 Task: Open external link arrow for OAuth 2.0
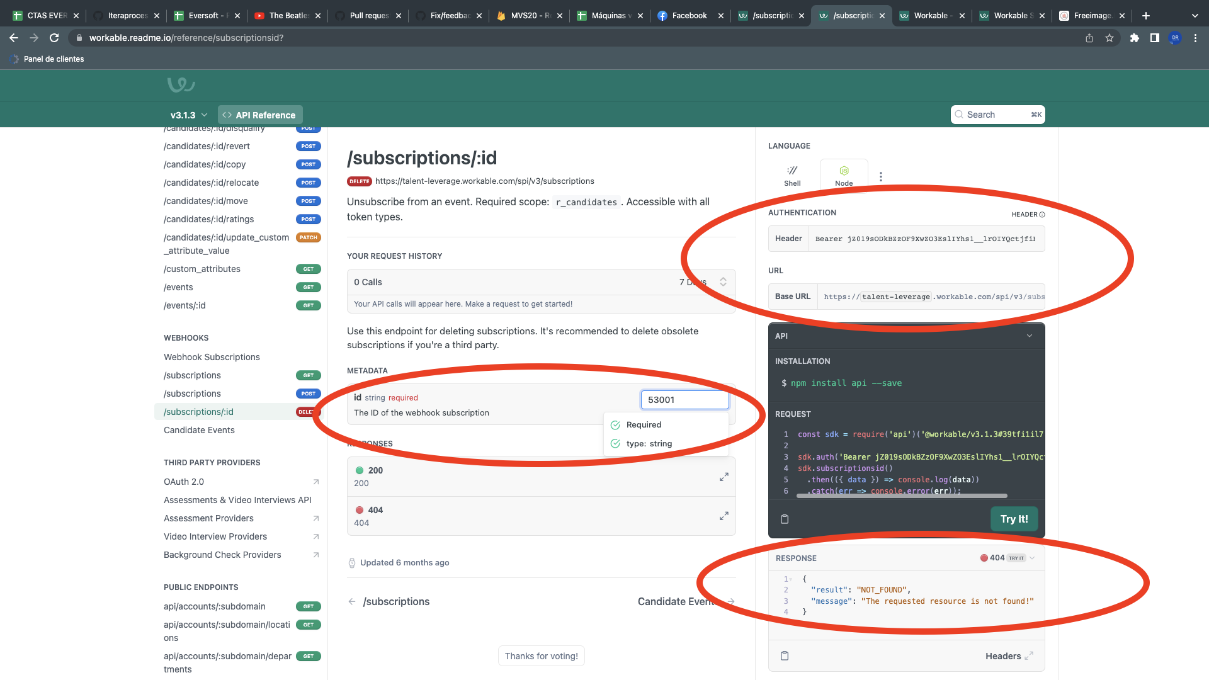pos(316,482)
